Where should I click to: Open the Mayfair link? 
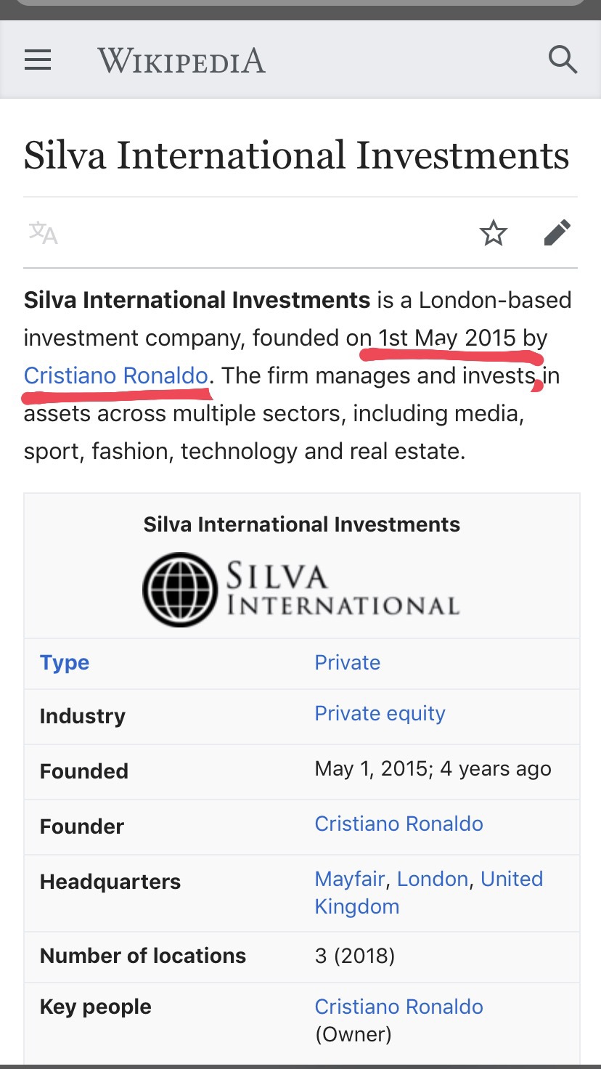pos(350,879)
